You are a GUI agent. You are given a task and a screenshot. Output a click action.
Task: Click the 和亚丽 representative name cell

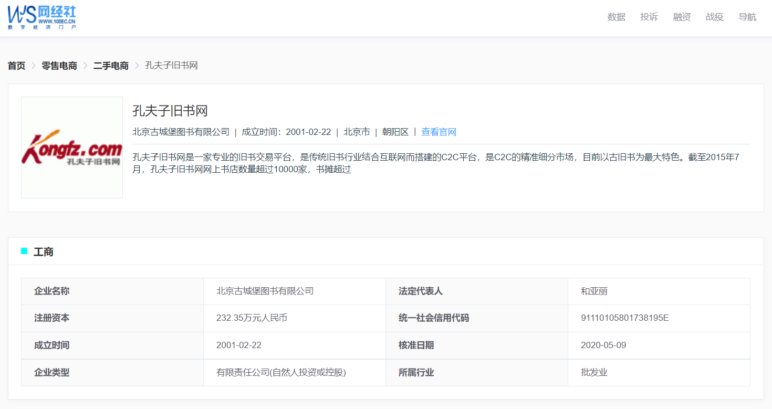(x=659, y=291)
